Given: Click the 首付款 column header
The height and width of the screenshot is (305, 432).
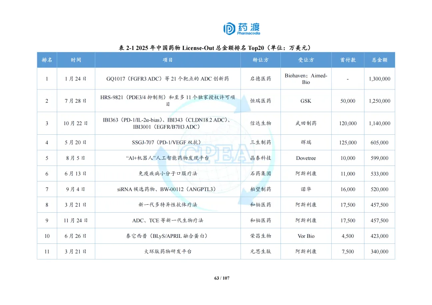Looking at the screenshot, I should point(348,60).
